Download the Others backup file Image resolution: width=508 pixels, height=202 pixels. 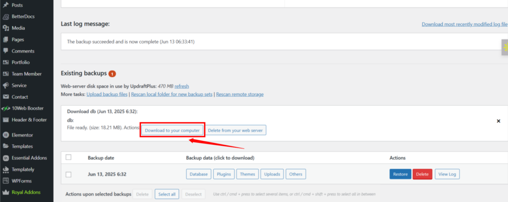[296, 174]
